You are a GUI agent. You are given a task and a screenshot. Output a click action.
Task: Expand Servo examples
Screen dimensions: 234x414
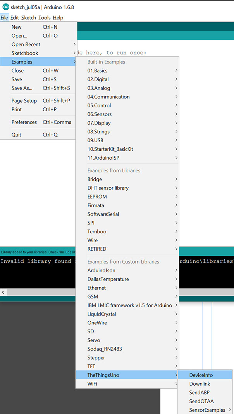127,340
